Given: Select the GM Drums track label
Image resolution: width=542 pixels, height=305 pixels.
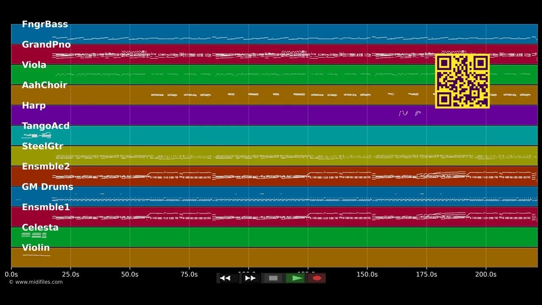Looking at the screenshot, I should pos(47,187).
